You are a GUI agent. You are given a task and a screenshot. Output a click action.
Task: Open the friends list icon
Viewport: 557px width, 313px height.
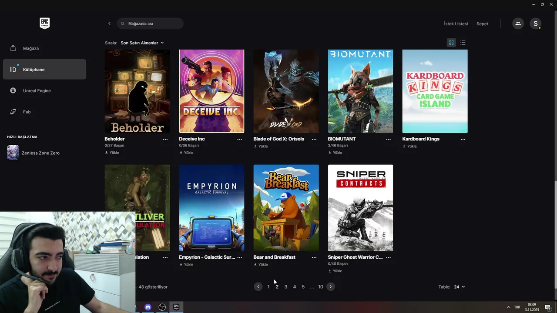[518, 23]
